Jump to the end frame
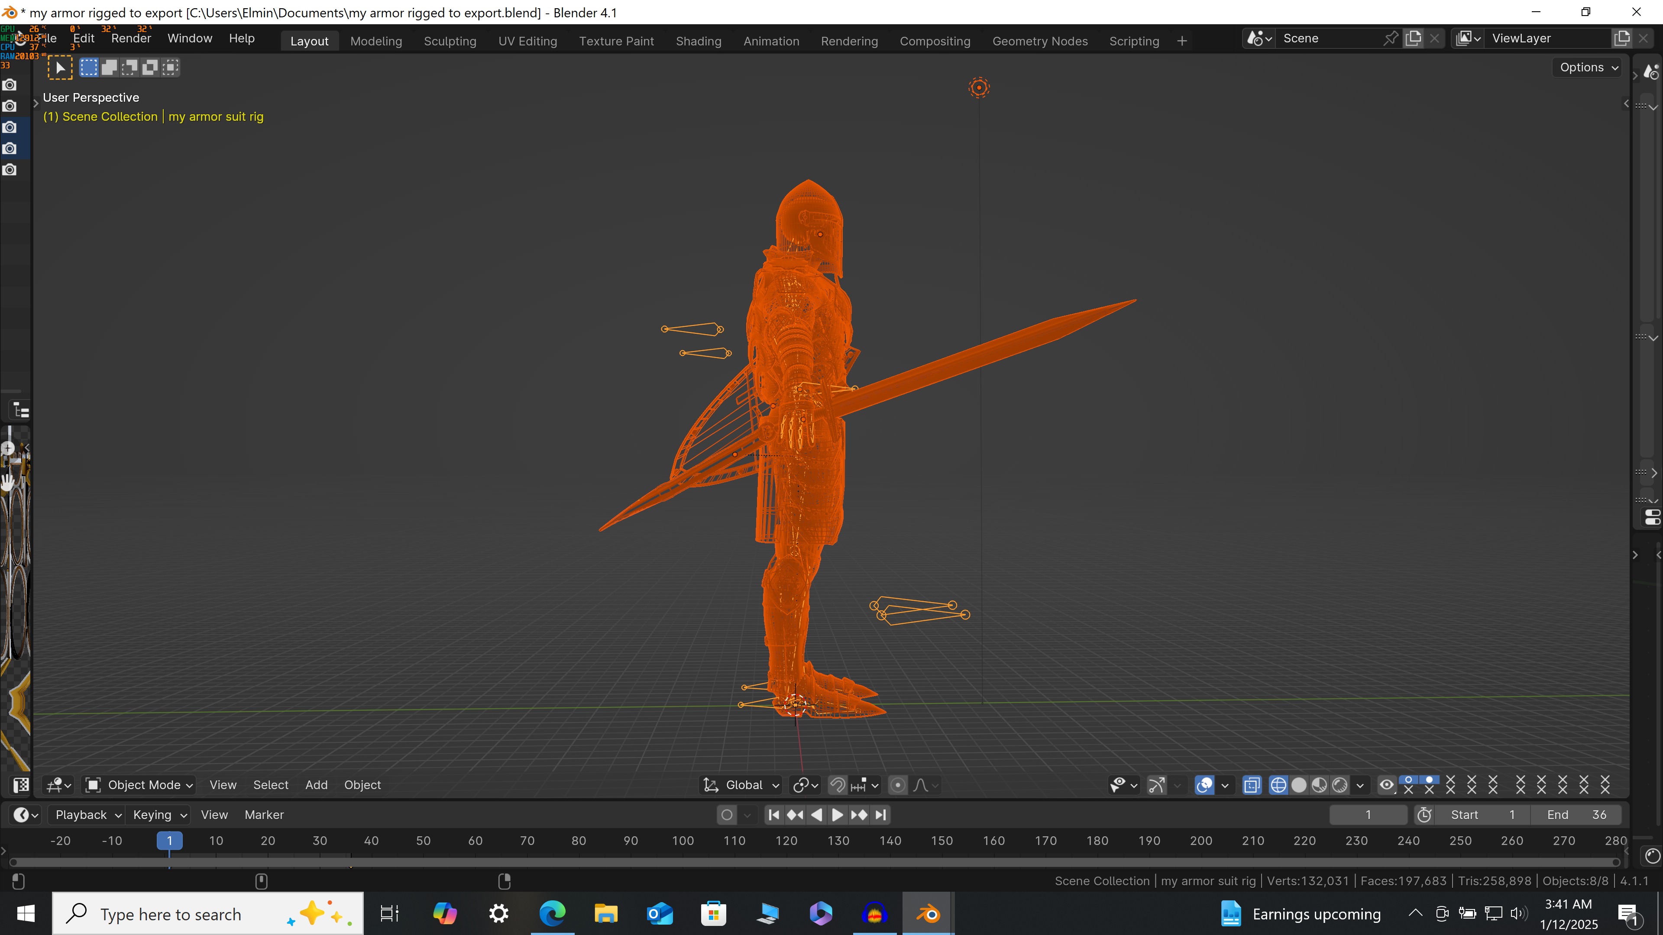 (x=880, y=815)
